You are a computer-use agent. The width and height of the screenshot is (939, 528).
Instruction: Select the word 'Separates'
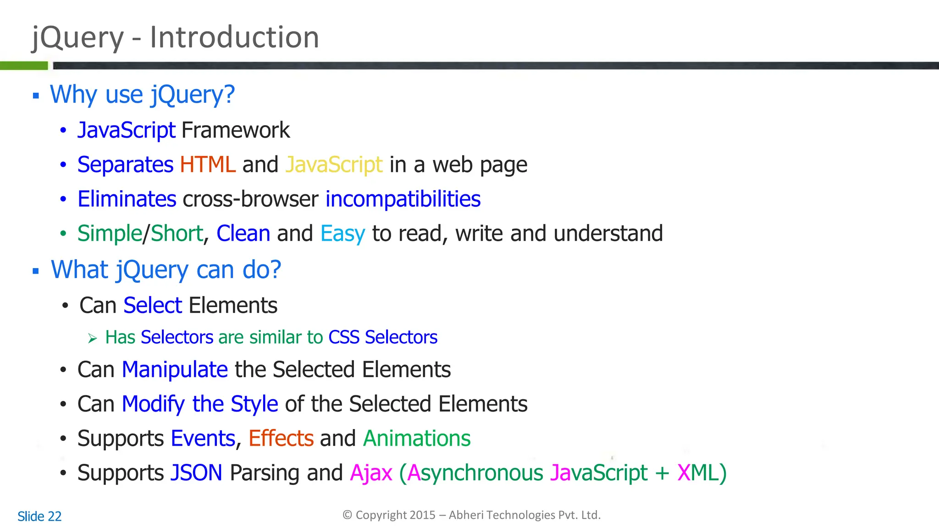tap(125, 165)
